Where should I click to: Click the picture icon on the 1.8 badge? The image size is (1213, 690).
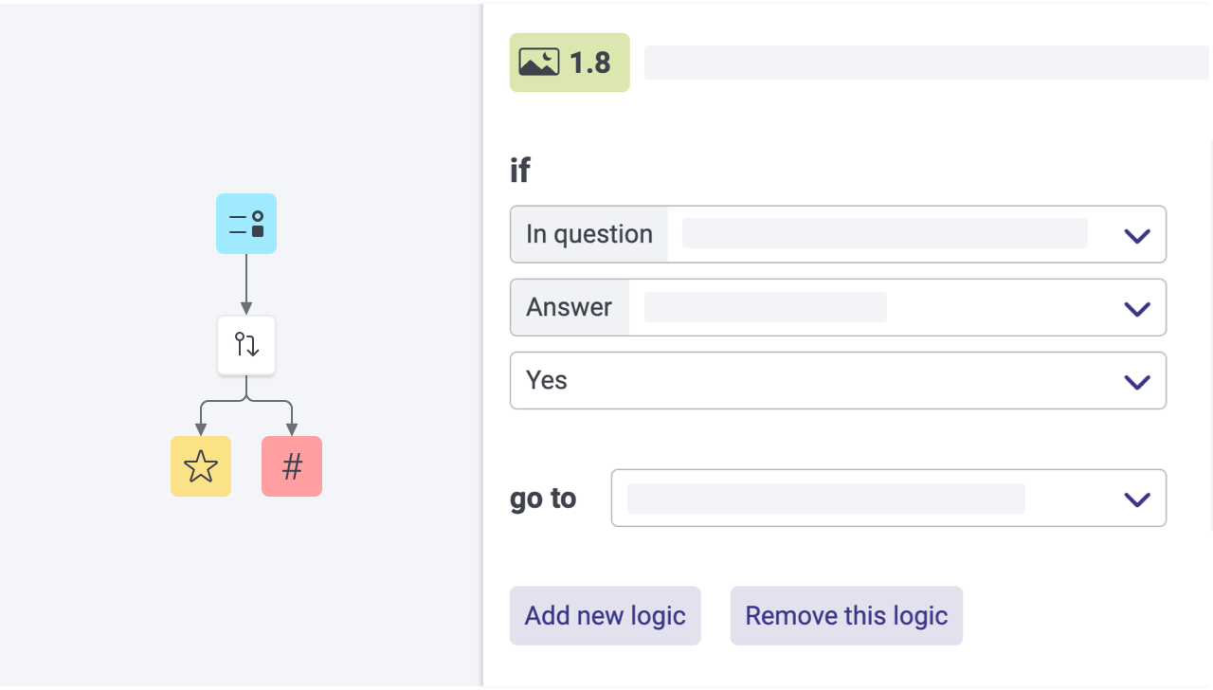[x=540, y=62]
